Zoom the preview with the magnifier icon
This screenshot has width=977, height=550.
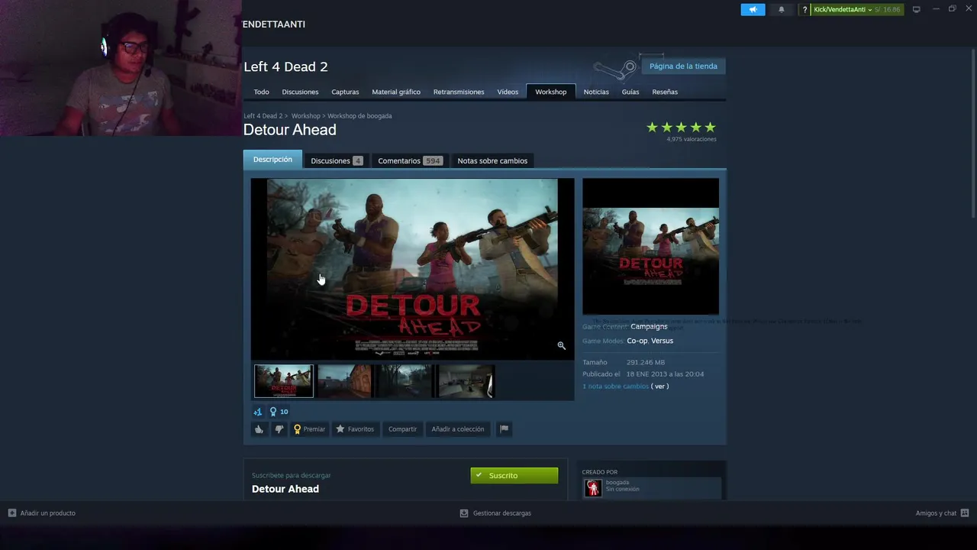pos(561,346)
